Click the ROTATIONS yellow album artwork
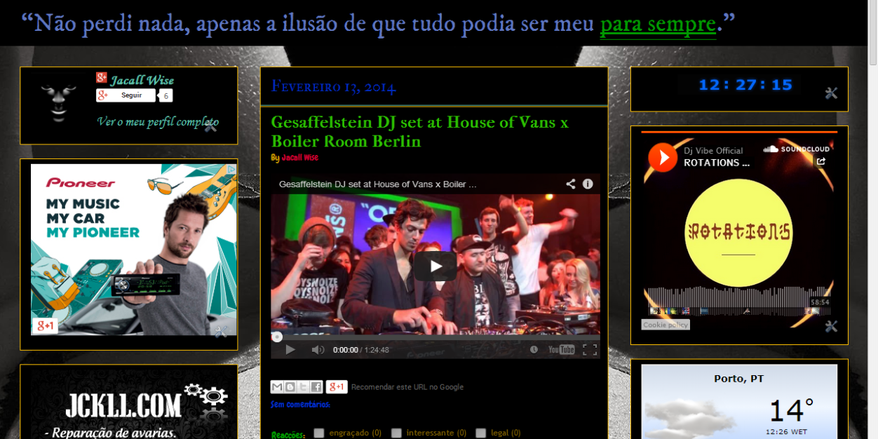Screen dimensions: 878x439 pos(738,232)
